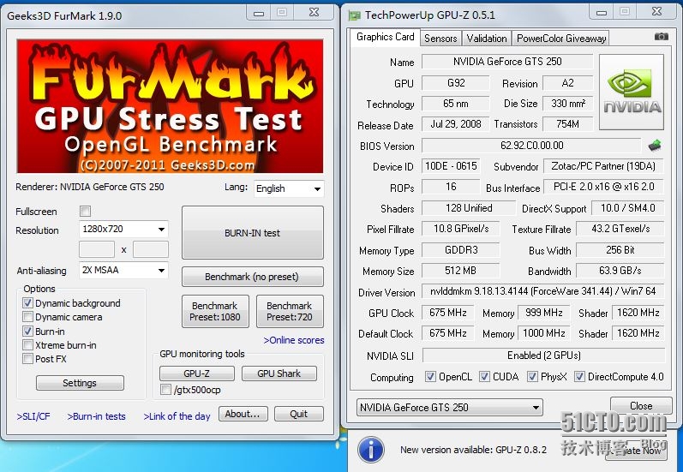Image resolution: width=683 pixels, height=472 pixels.
Task: Quit FurMark
Action: (299, 414)
